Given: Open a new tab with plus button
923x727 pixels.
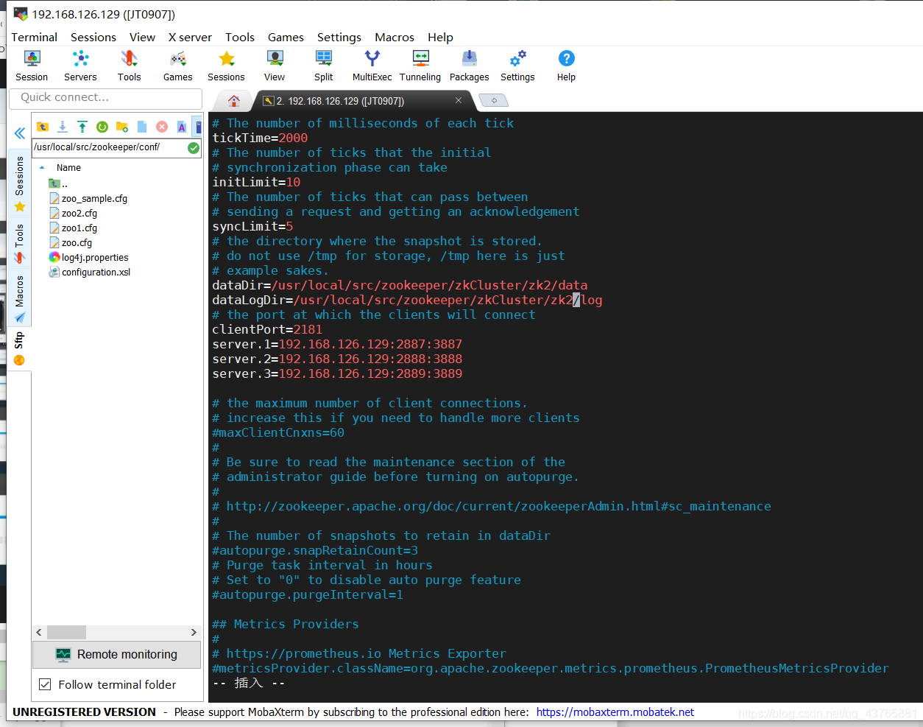Looking at the screenshot, I should pos(494,100).
